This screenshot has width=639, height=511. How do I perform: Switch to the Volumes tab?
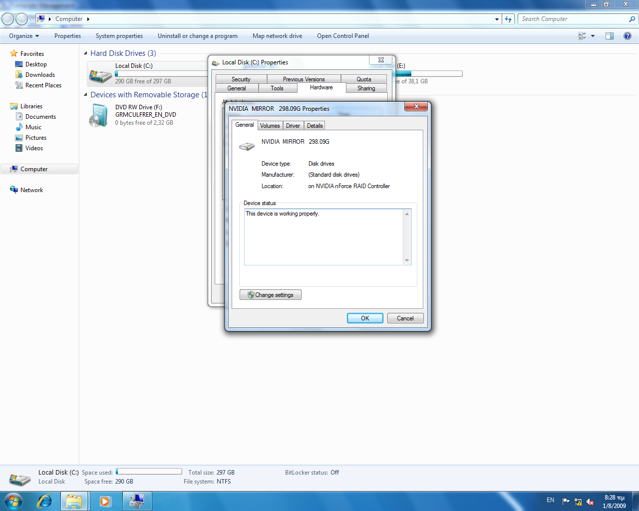pyautogui.click(x=270, y=126)
